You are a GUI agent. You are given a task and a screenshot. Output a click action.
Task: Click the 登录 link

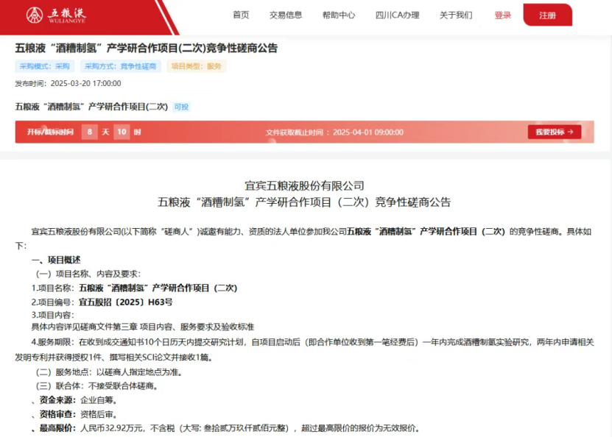click(x=502, y=14)
